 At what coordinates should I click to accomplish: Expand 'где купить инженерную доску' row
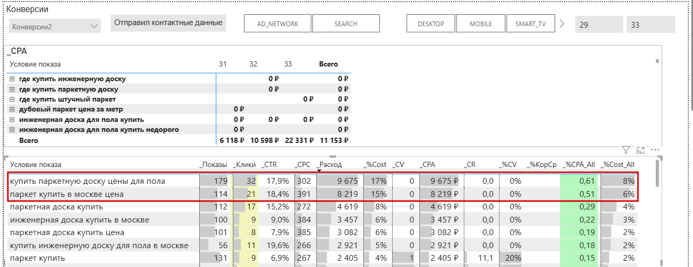pyautogui.click(x=12, y=79)
